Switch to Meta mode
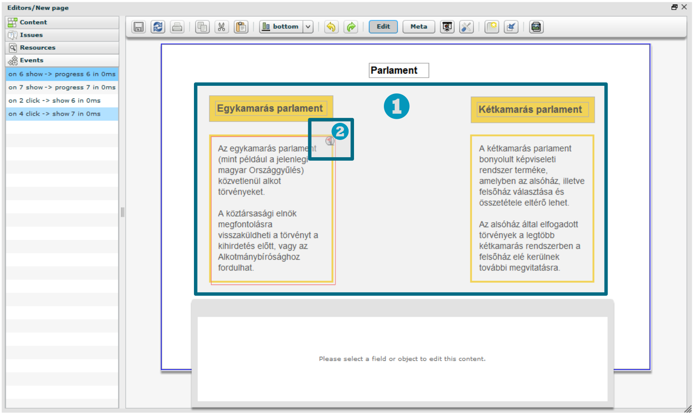Viewport: 694px width, 415px height. tap(418, 27)
